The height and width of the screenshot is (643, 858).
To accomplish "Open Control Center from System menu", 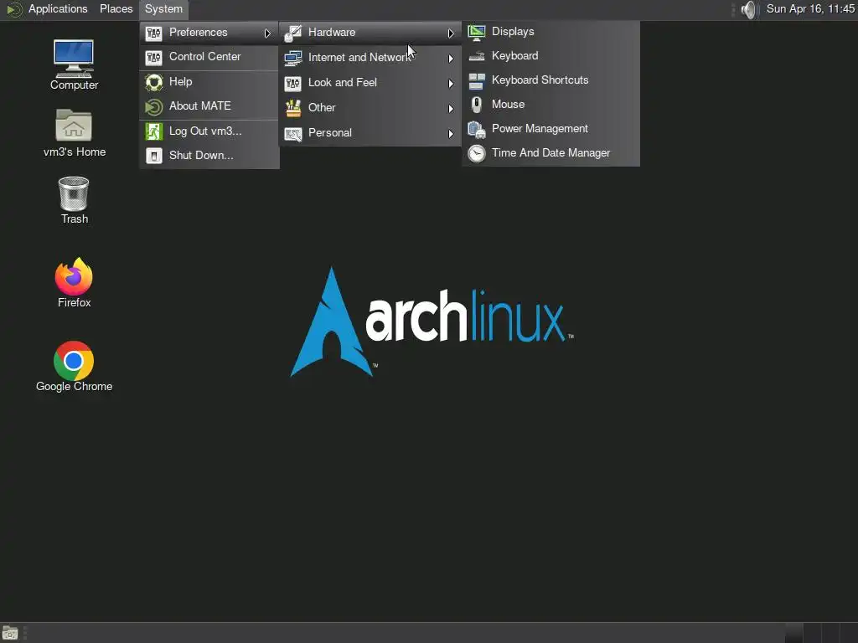I will (209, 57).
